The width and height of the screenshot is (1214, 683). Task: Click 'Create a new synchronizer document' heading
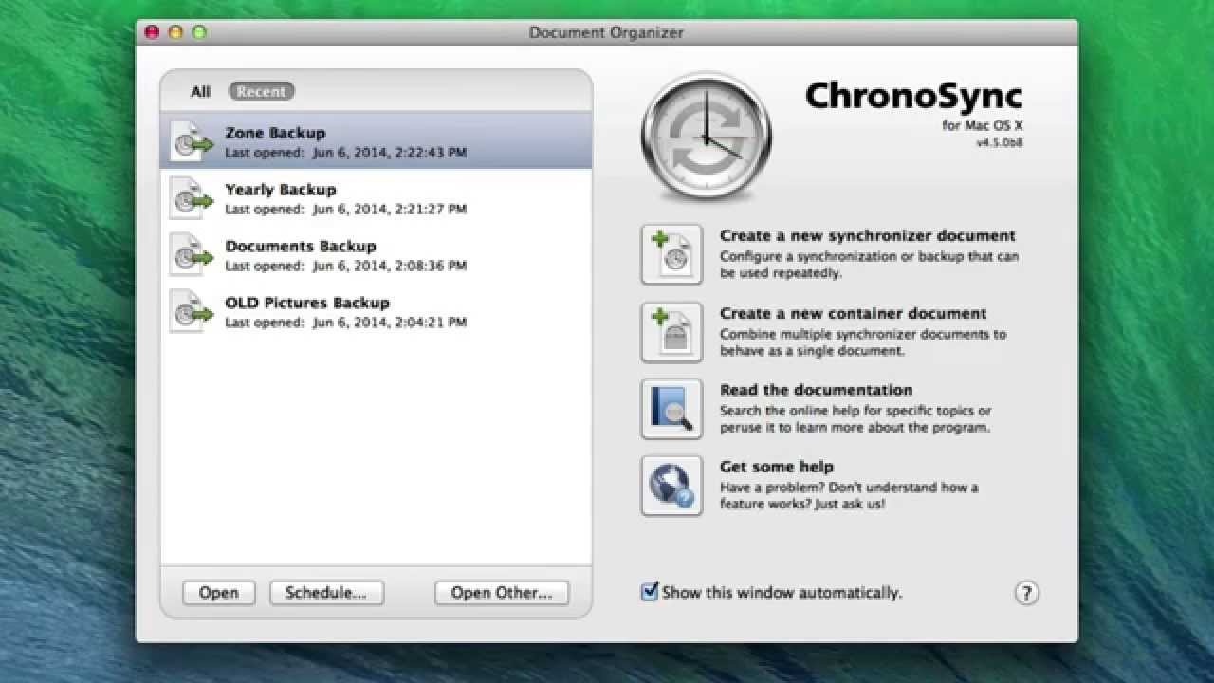(x=868, y=235)
